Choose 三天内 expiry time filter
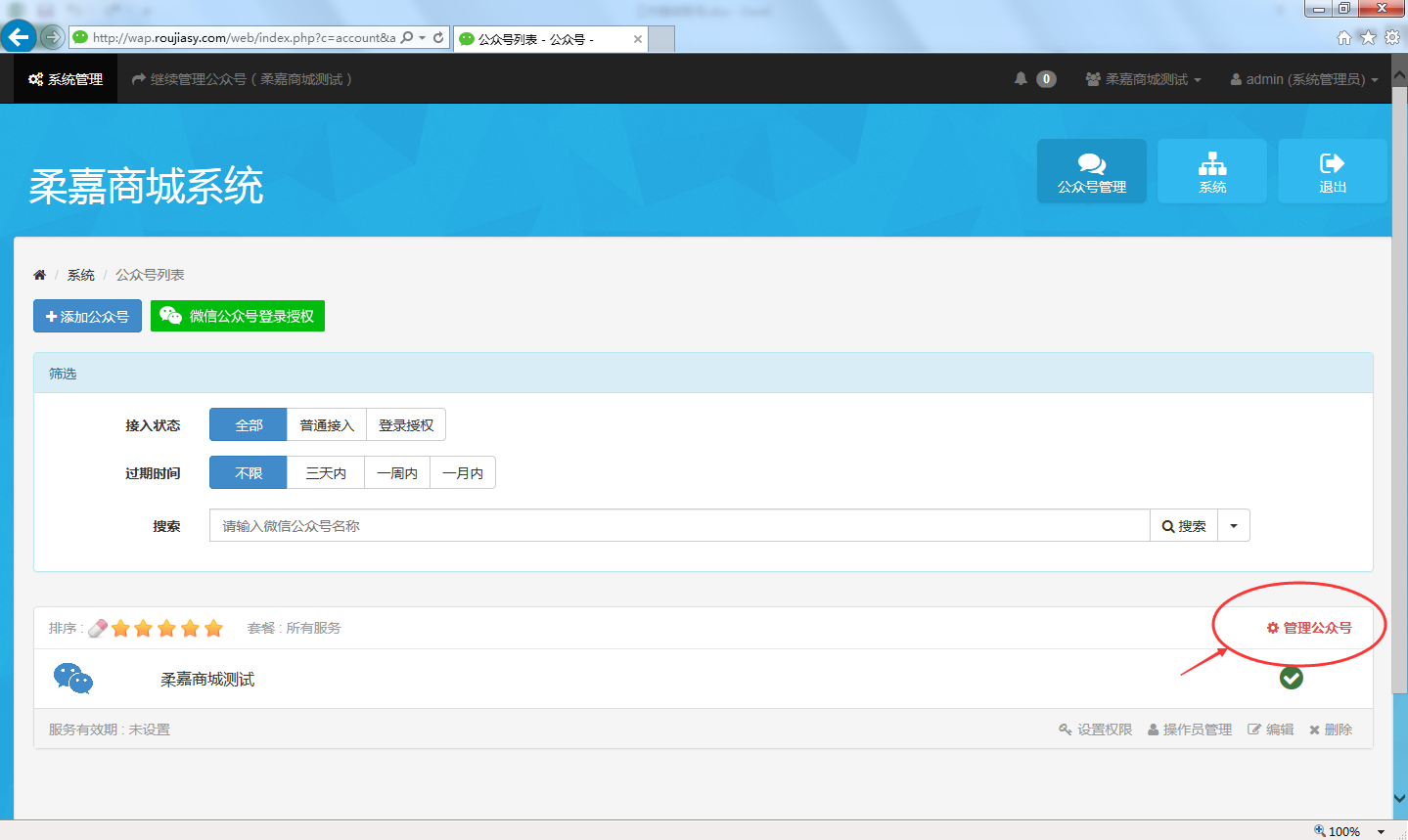Viewport: 1408px width, 840px height. (x=325, y=473)
